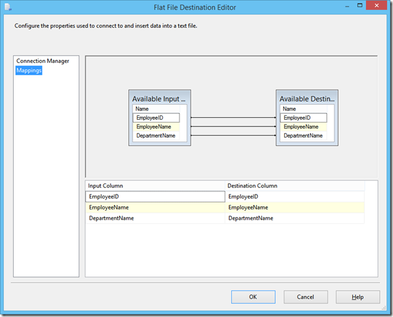
Task: Select DepartmentName in Available Destination Columns box
Action: (x=303, y=136)
